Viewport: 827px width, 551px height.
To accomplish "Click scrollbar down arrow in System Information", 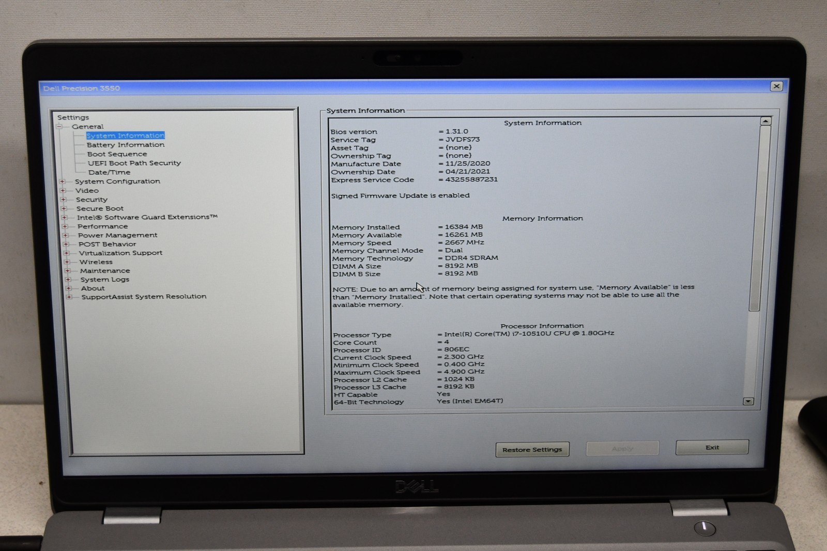I will tap(748, 402).
